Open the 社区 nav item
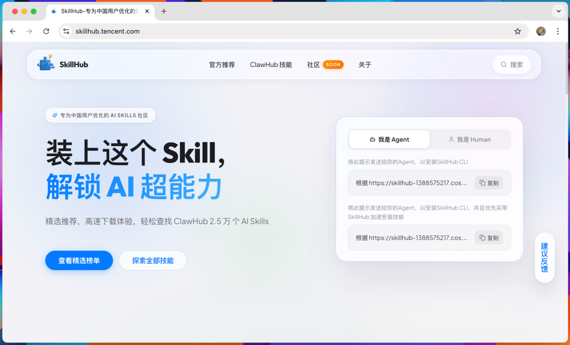This screenshot has width=570, height=345. [313, 65]
